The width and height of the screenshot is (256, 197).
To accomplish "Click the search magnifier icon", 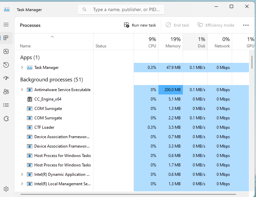I will (84, 9).
